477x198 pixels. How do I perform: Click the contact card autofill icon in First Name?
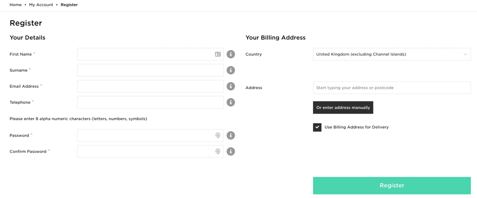pos(218,54)
